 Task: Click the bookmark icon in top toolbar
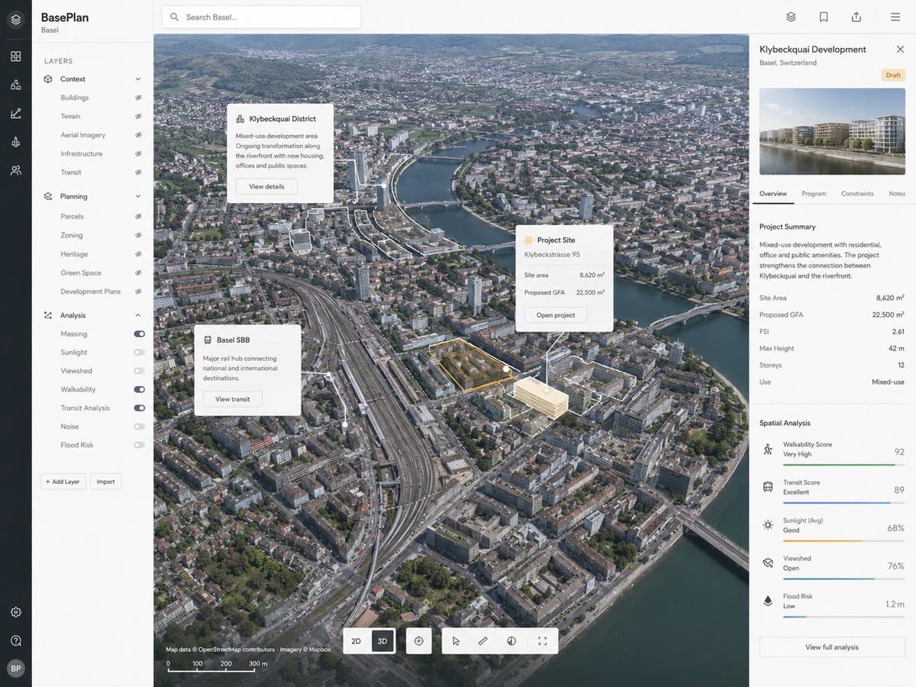click(824, 17)
